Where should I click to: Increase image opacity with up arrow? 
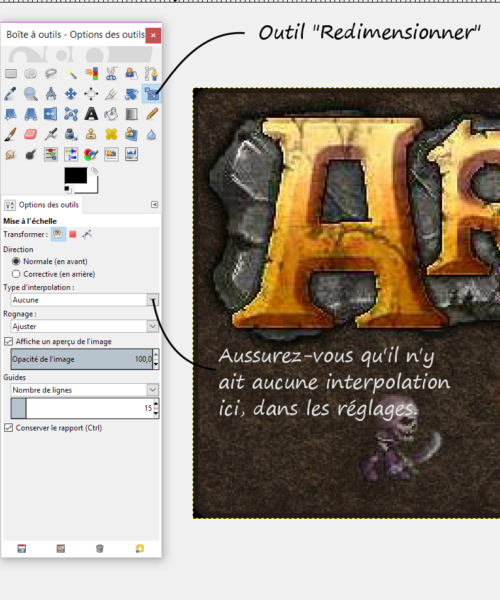[x=156, y=354]
